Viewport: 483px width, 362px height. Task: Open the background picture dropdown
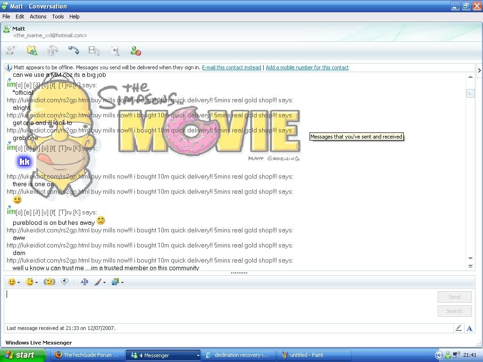click(x=122, y=283)
